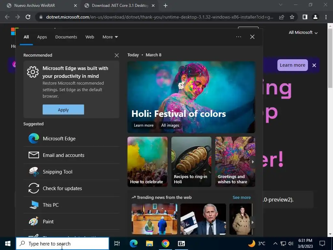Open Microsoft Edge from the taskbar
The height and width of the screenshot is (250, 333).
tap(134, 243)
